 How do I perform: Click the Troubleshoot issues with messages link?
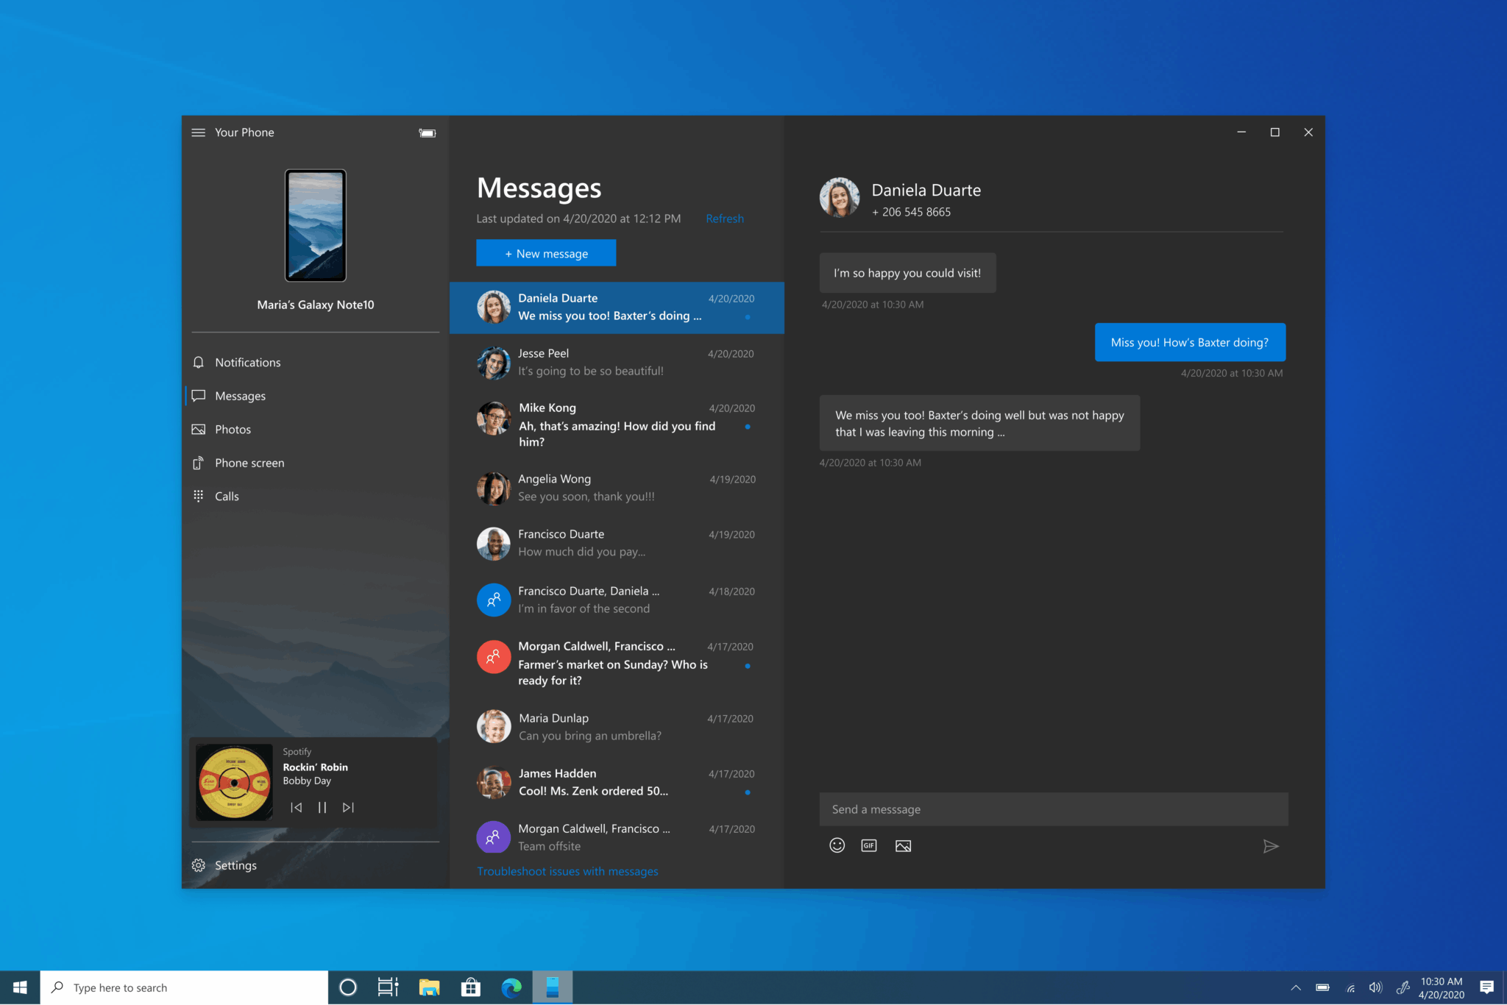pos(567,870)
